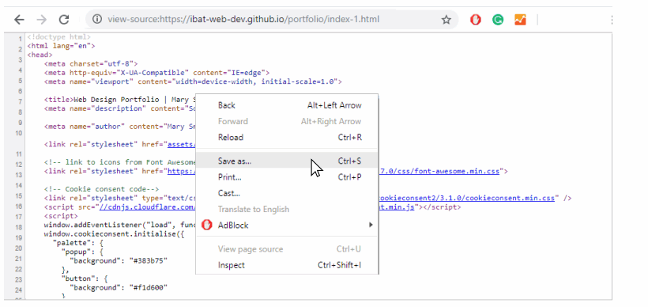Click the <!doctype html> line
The image size is (648, 307).
click(x=58, y=37)
